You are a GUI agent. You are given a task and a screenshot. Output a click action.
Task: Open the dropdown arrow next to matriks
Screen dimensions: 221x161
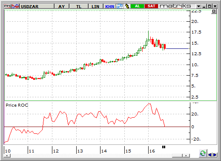click(x=198, y=6)
